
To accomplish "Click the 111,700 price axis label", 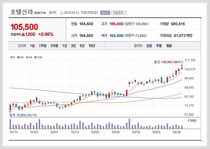I will [190, 60].
